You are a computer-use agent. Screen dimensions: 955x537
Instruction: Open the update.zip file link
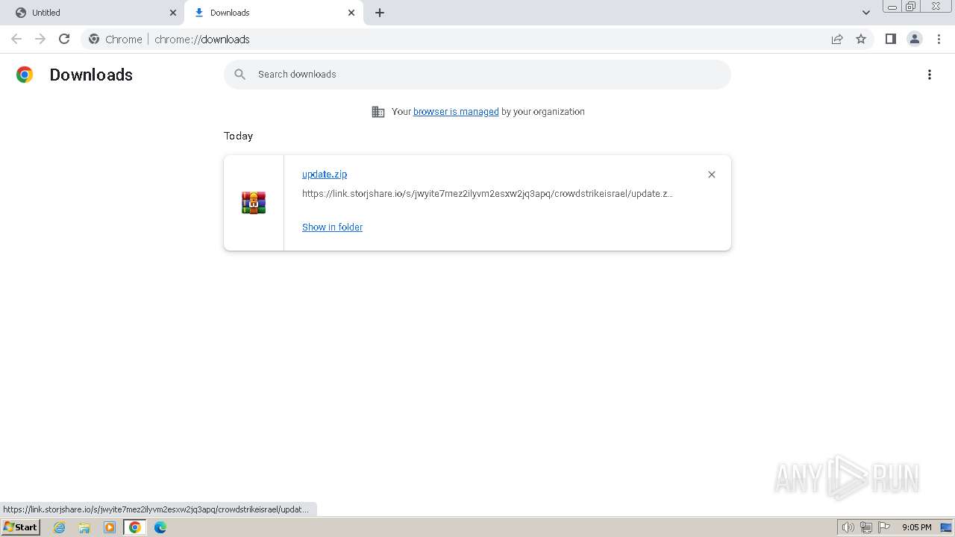(325, 174)
